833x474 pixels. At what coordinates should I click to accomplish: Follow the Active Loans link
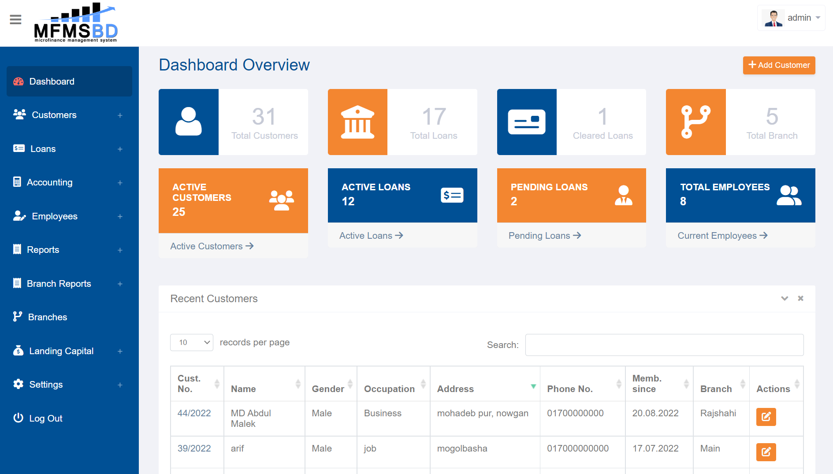[x=371, y=236]
